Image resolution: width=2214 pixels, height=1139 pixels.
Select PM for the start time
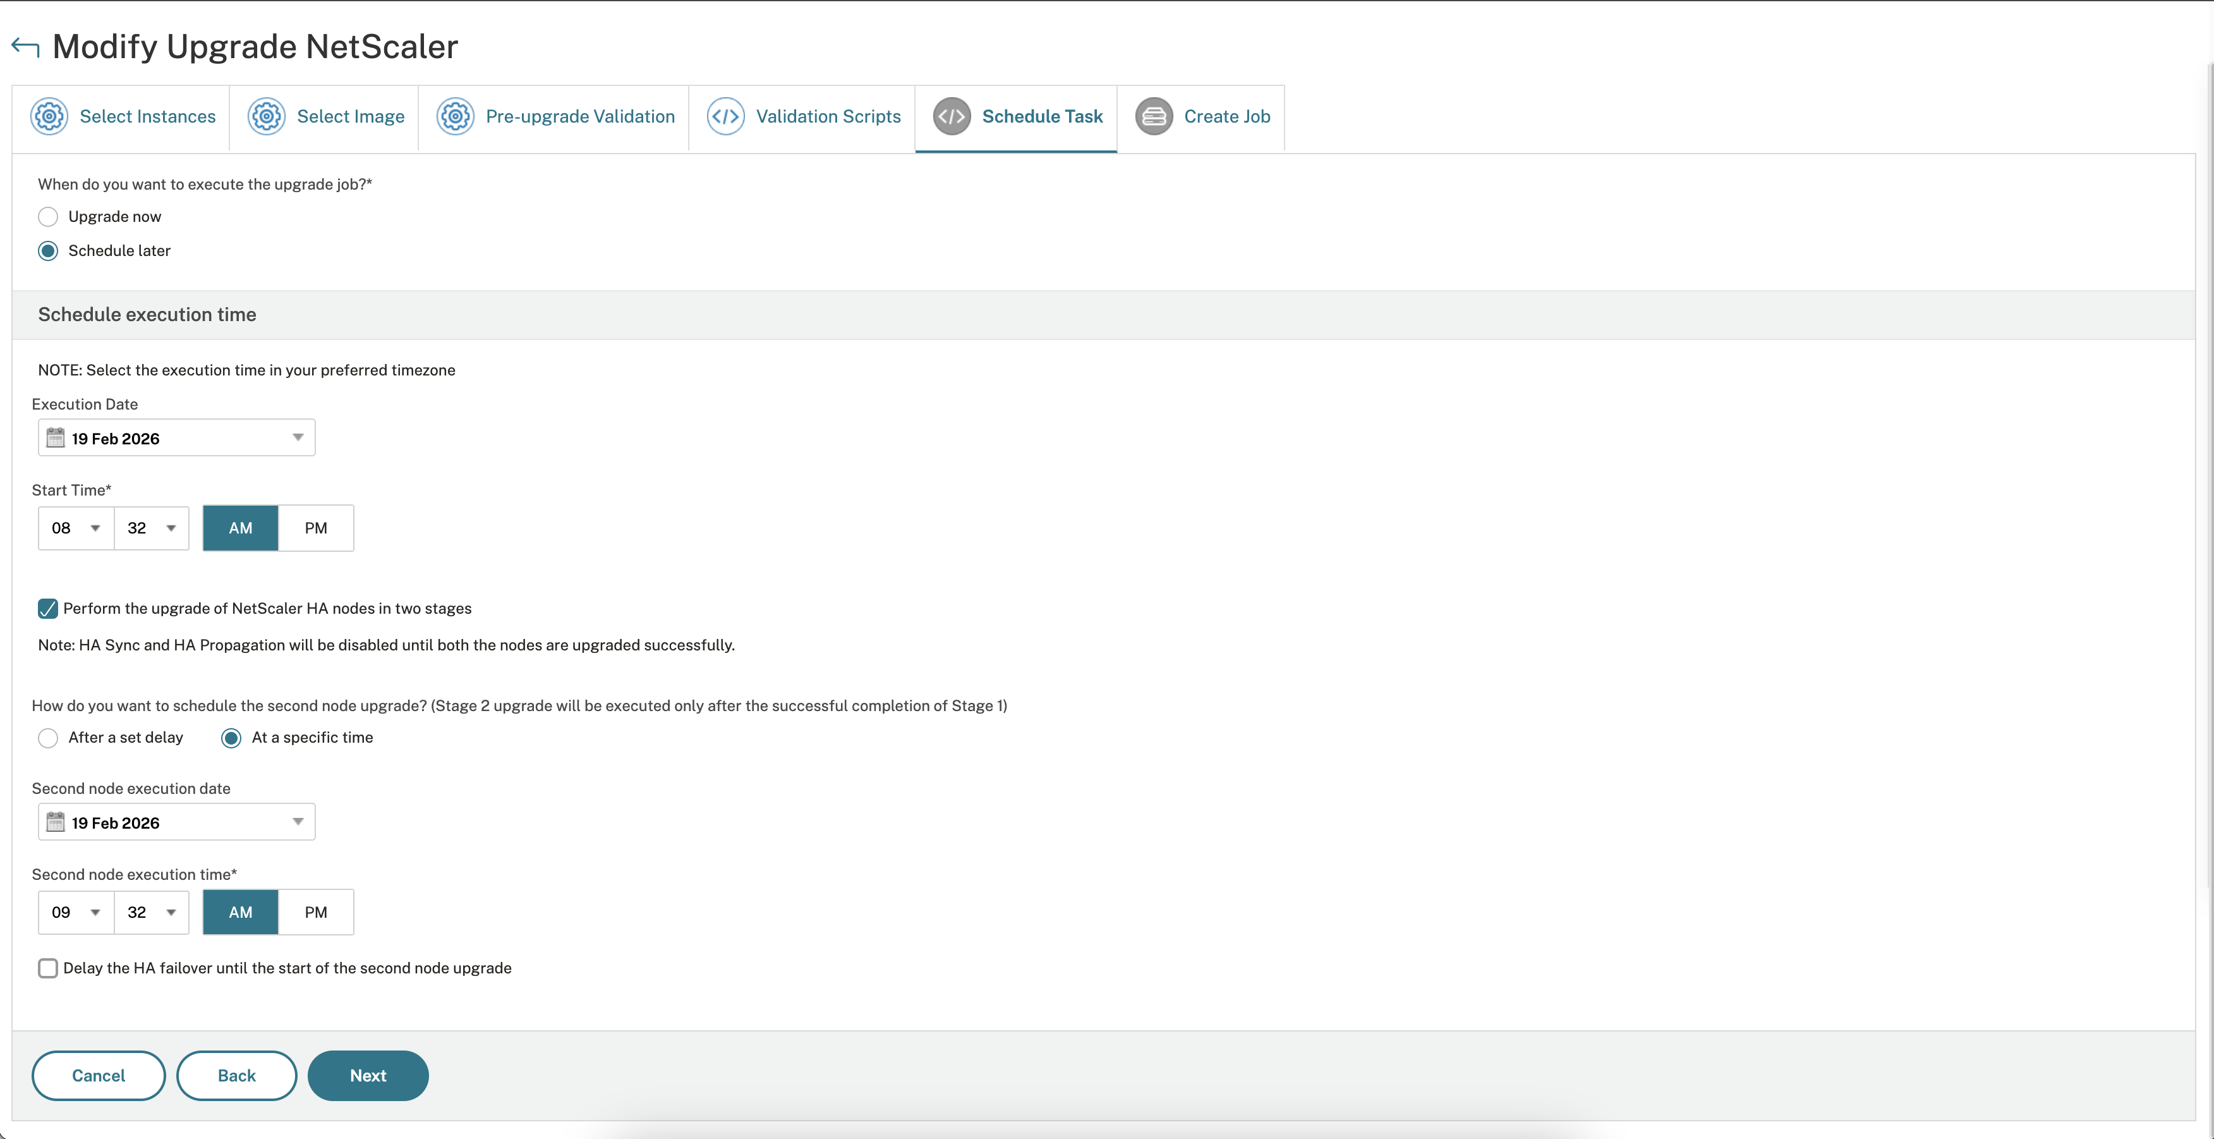point(315,528)
